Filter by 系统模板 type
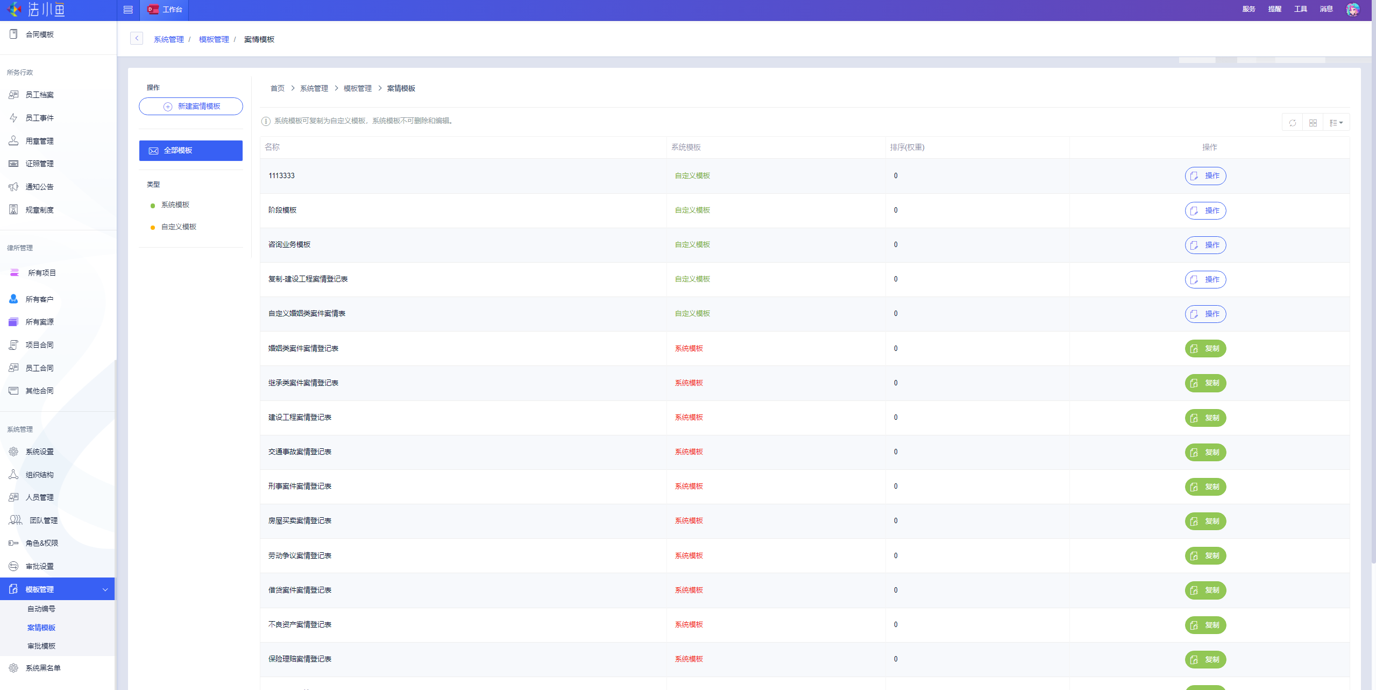The width and height of the screenshot is (1376, 690). (175, 205)
